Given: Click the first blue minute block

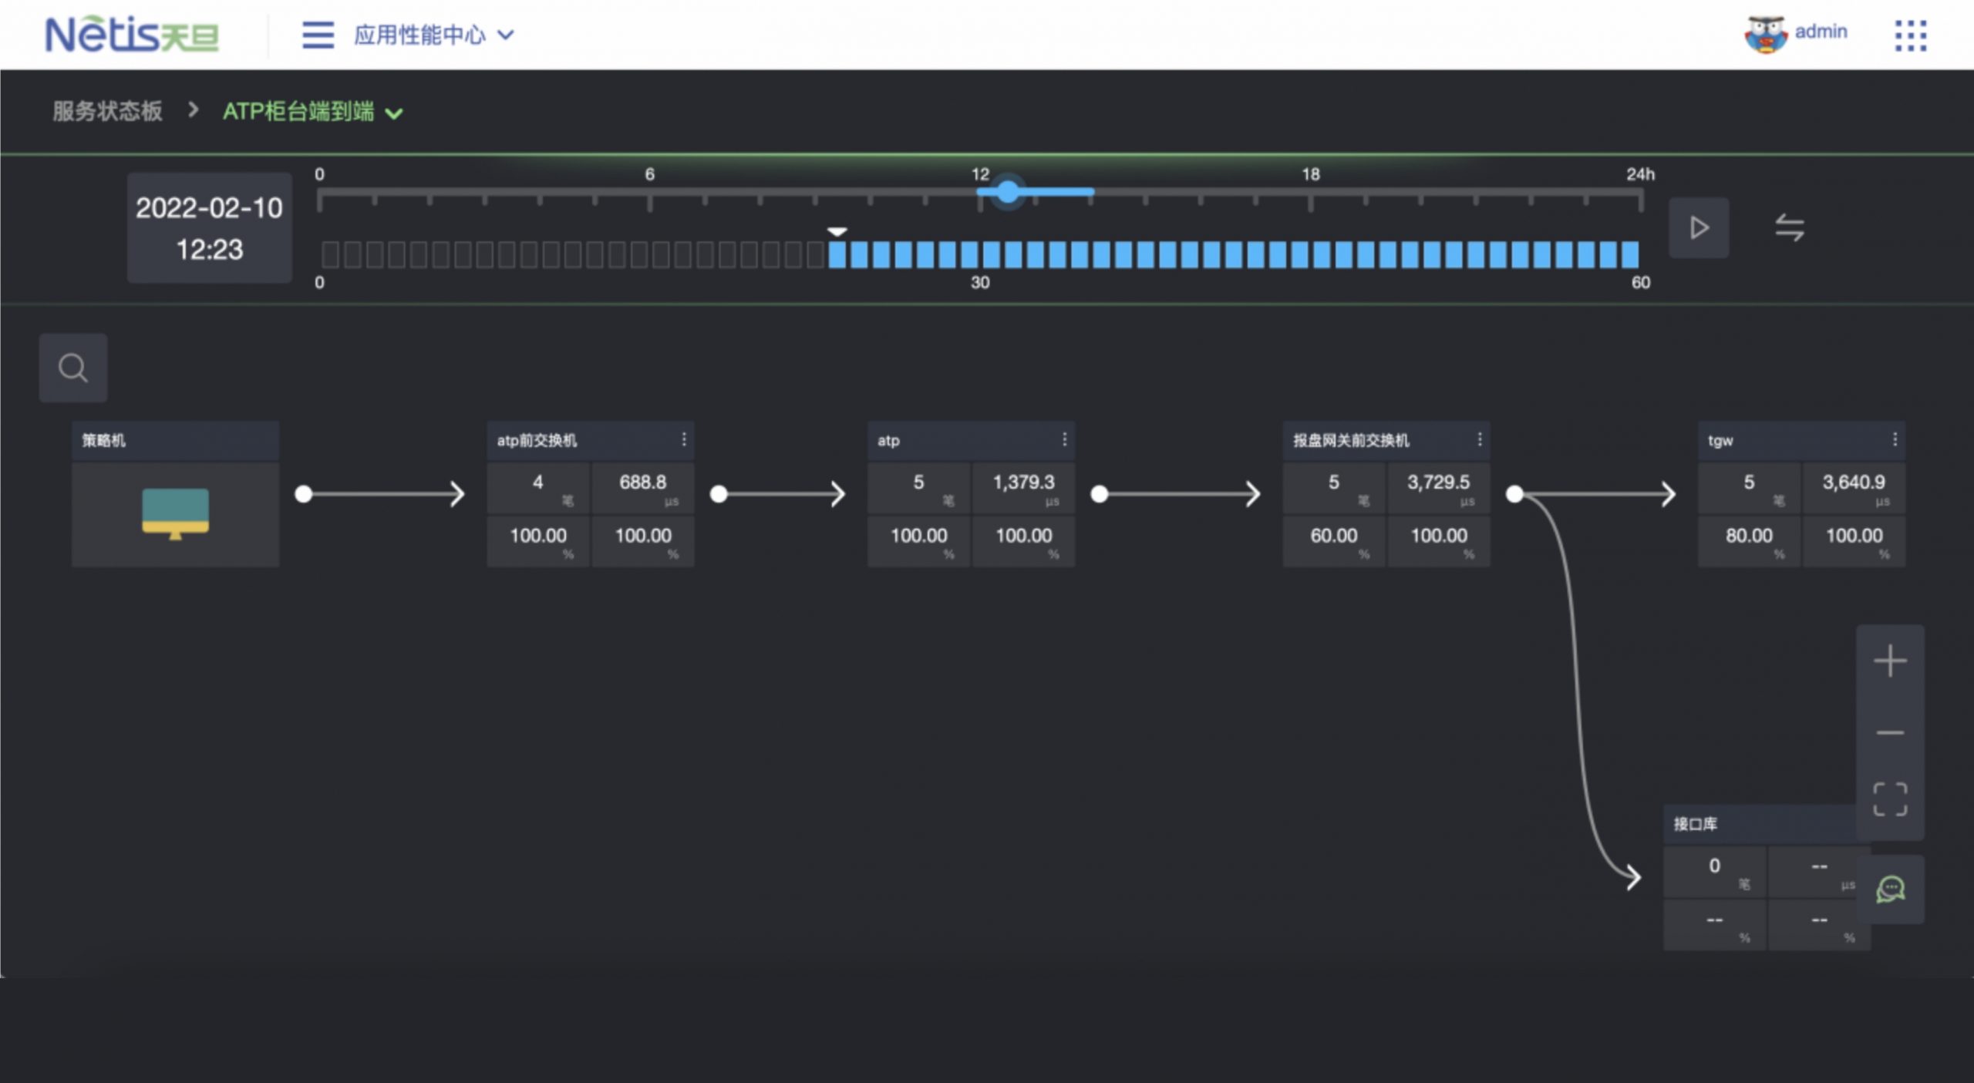Looking at the screenshot, I should click(837, 255).
